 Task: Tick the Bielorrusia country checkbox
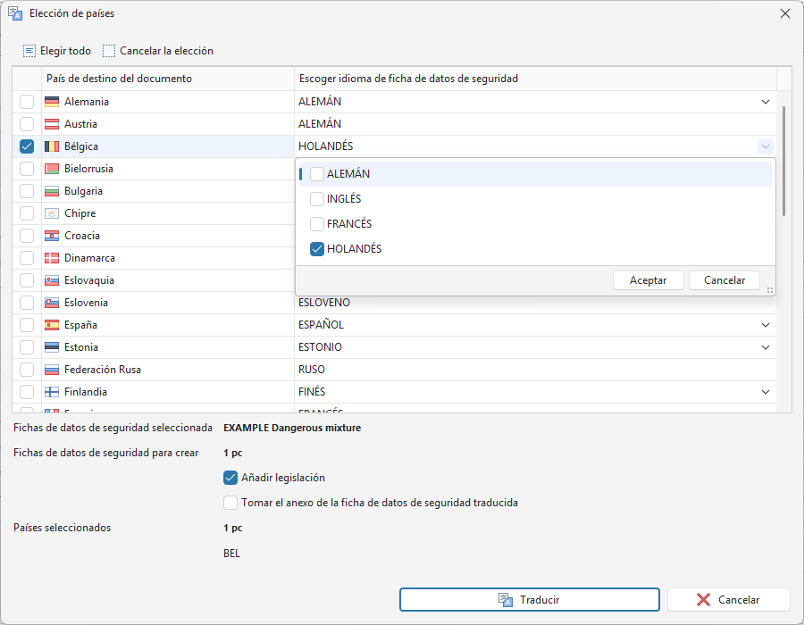click(x=27, y=169)
